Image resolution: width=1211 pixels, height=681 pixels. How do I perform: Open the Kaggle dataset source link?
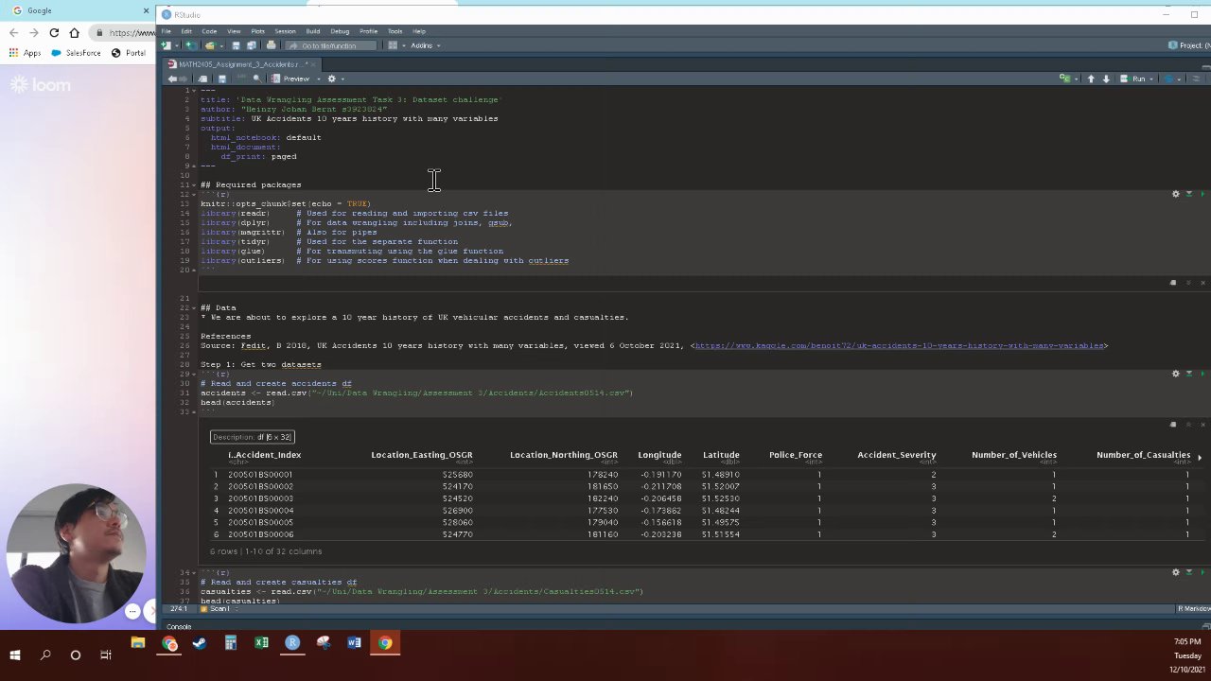coord(899,345)
